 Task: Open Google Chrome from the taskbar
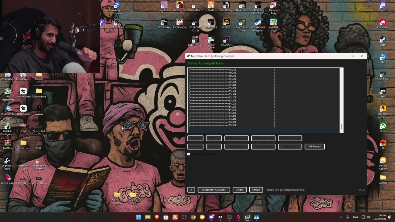[x=193, y=217]
